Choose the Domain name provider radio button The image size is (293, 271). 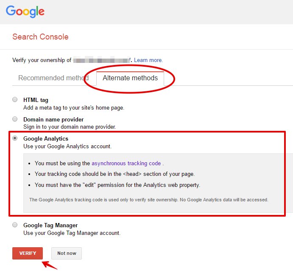(x=15, y=119)
